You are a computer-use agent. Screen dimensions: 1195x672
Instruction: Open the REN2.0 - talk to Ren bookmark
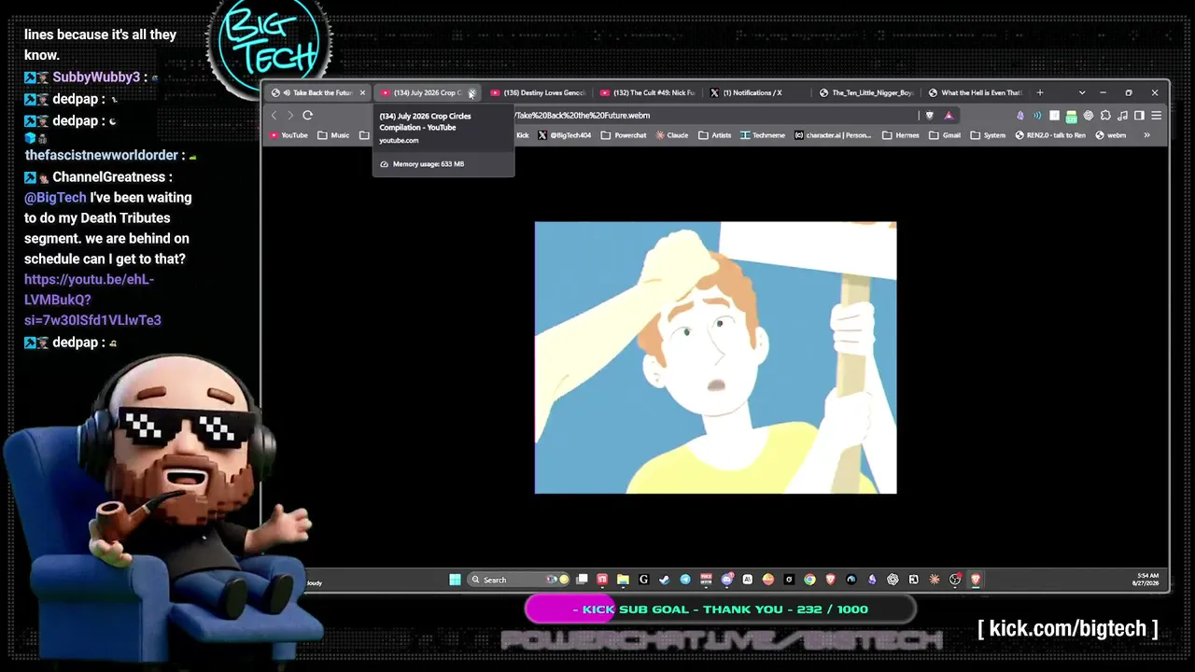coord(1050,135)
